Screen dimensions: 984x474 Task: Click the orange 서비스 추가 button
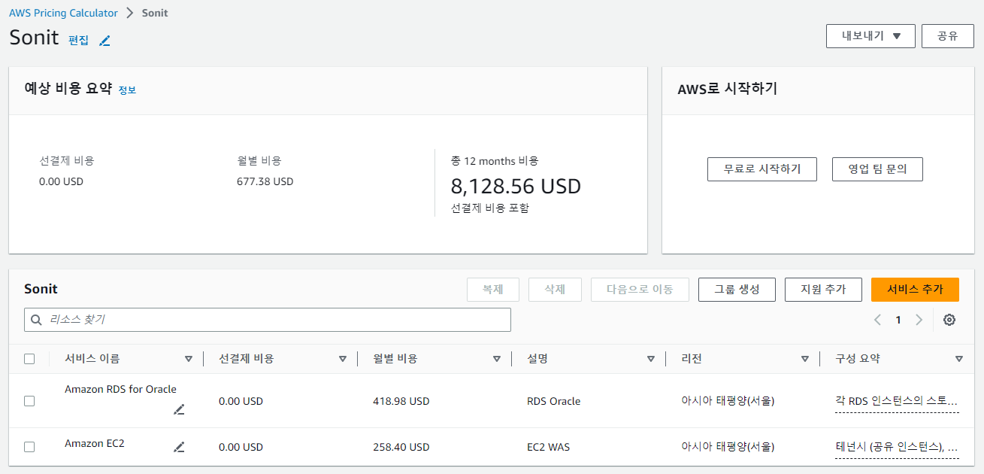click(x=915, y=290)
